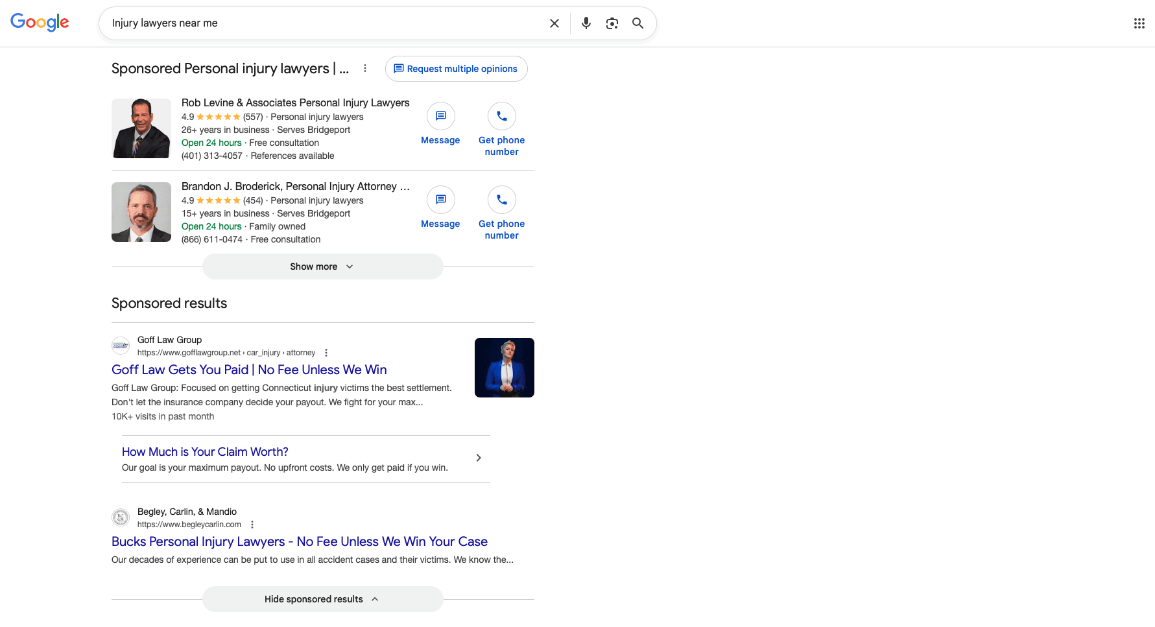Get phone number icon for Rob Levine

click(502, 116)
